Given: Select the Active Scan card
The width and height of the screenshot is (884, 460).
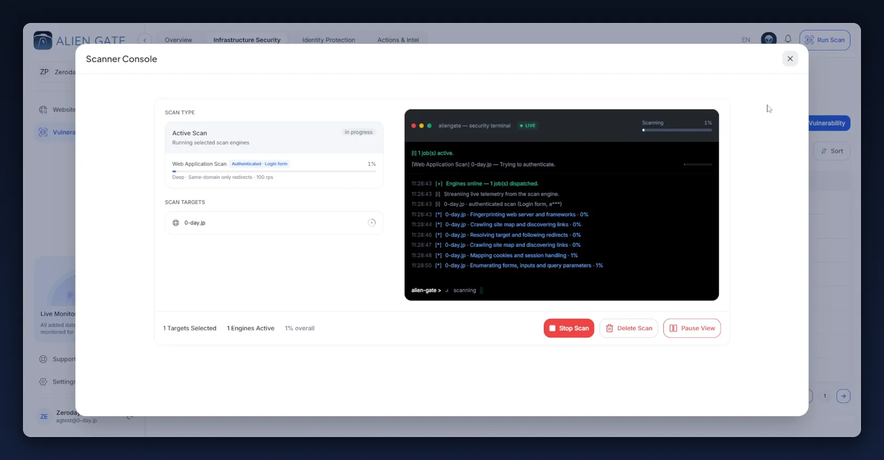Looking at the screenshot, I should (274, 137).
